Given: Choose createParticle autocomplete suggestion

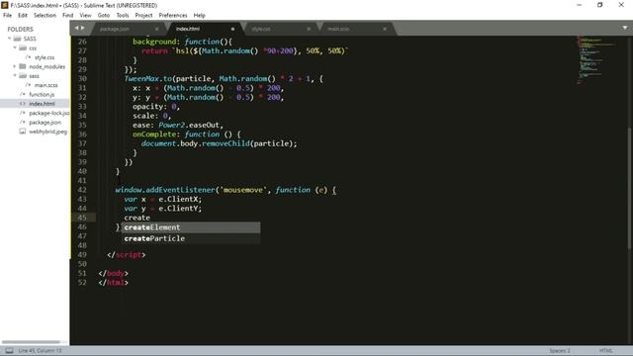Looking at the screenshot, I should point(191,238).
